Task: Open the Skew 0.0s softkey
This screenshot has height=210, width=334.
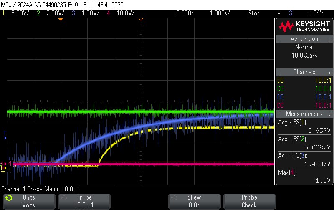Action: coord(194,202)
